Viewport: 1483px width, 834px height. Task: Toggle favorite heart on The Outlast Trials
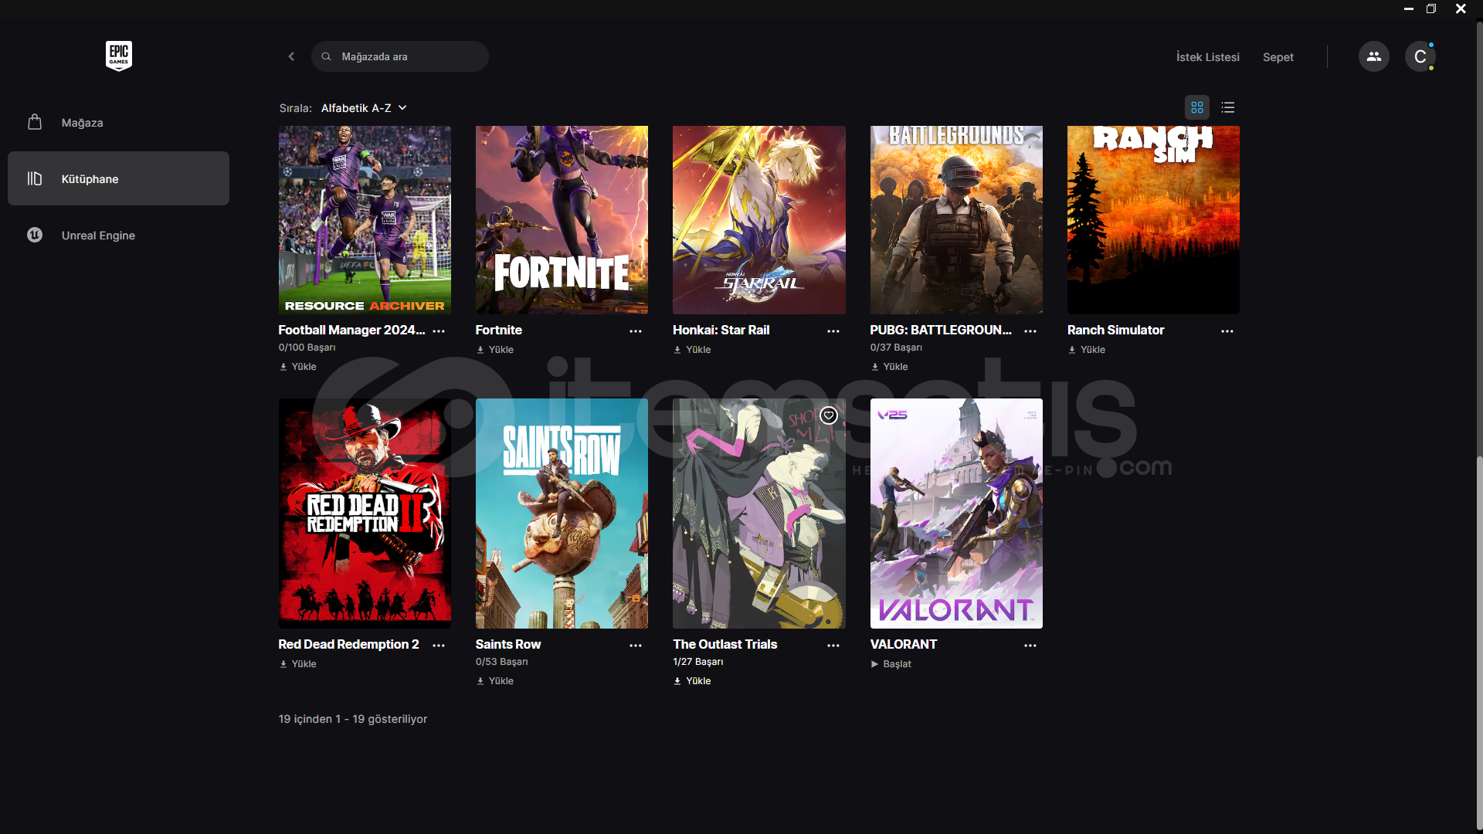click(829, 415)
